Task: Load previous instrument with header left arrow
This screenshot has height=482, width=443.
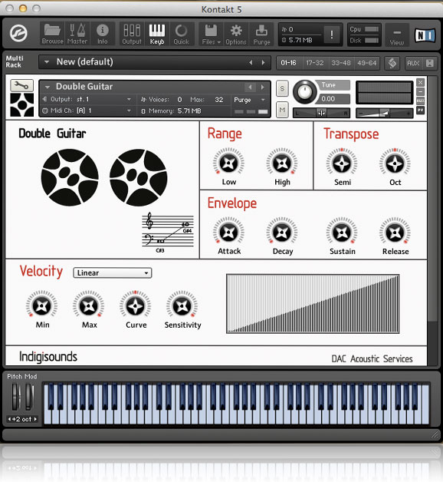Action: click(250, 87)
